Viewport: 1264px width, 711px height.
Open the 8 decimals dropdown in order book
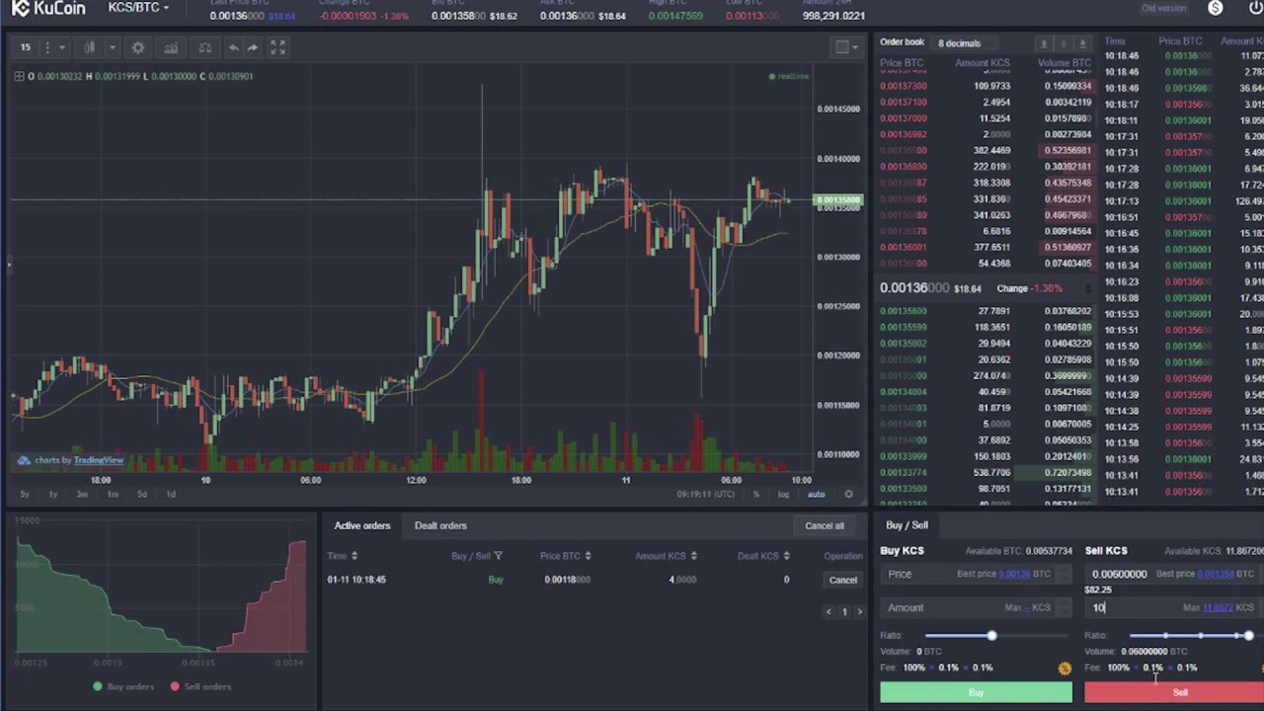[x=965, y=43]
